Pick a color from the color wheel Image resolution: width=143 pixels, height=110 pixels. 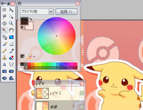click(57, 36)
